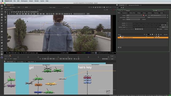The width and height of the screenshot is (171, 96).
Task: Click the S scale toggle in the tracker toolbar
Action: point(7,14)
